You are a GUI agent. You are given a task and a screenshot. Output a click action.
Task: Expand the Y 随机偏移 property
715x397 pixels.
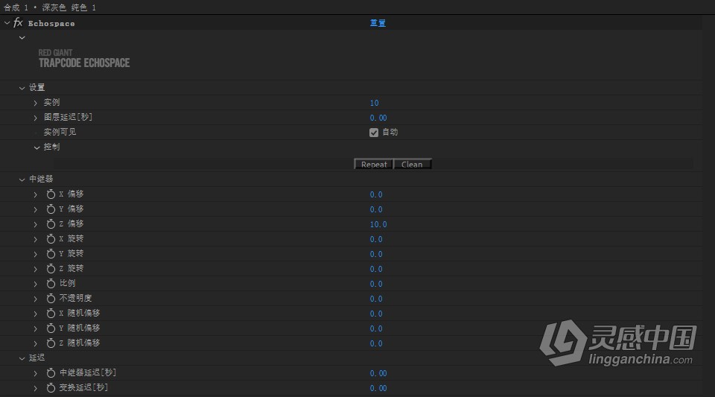[x=36, y=328]
